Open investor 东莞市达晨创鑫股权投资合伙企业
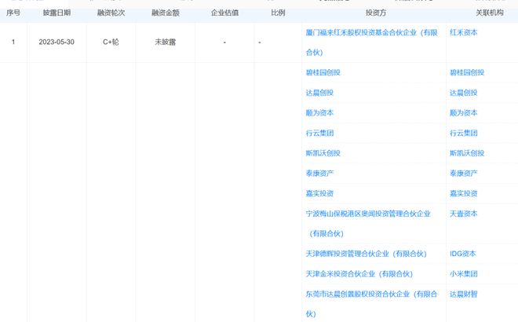 (371, 304)
